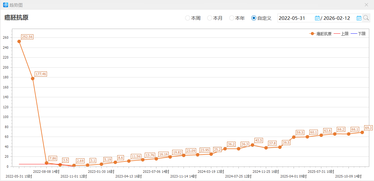
Task: Click the search magnifier icon
Action: [366, 18]
